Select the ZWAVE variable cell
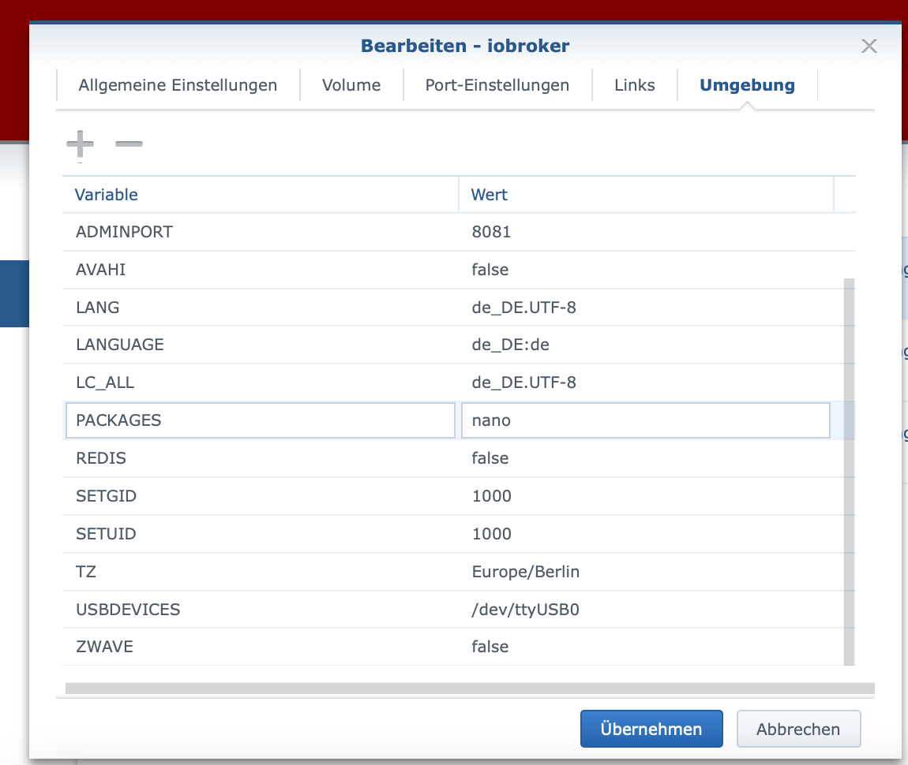 point(261,647)
